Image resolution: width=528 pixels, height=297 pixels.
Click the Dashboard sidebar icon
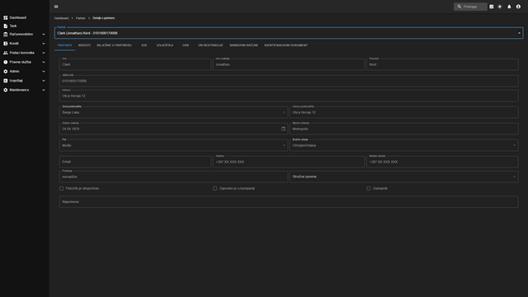click(6, 17)
